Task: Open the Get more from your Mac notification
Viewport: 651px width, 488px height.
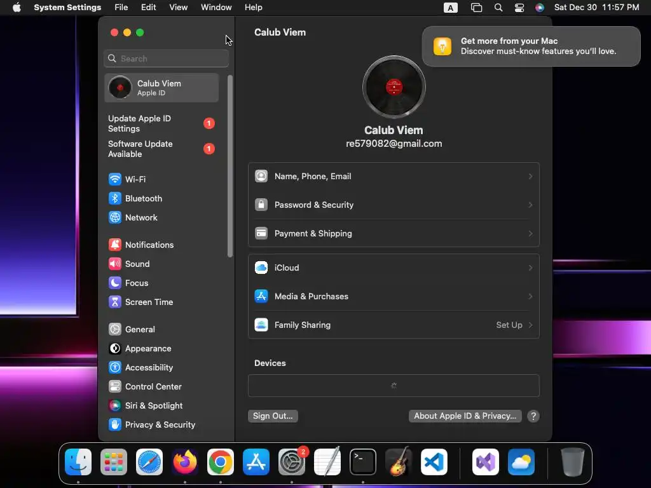Action: (x=531, y=46)
